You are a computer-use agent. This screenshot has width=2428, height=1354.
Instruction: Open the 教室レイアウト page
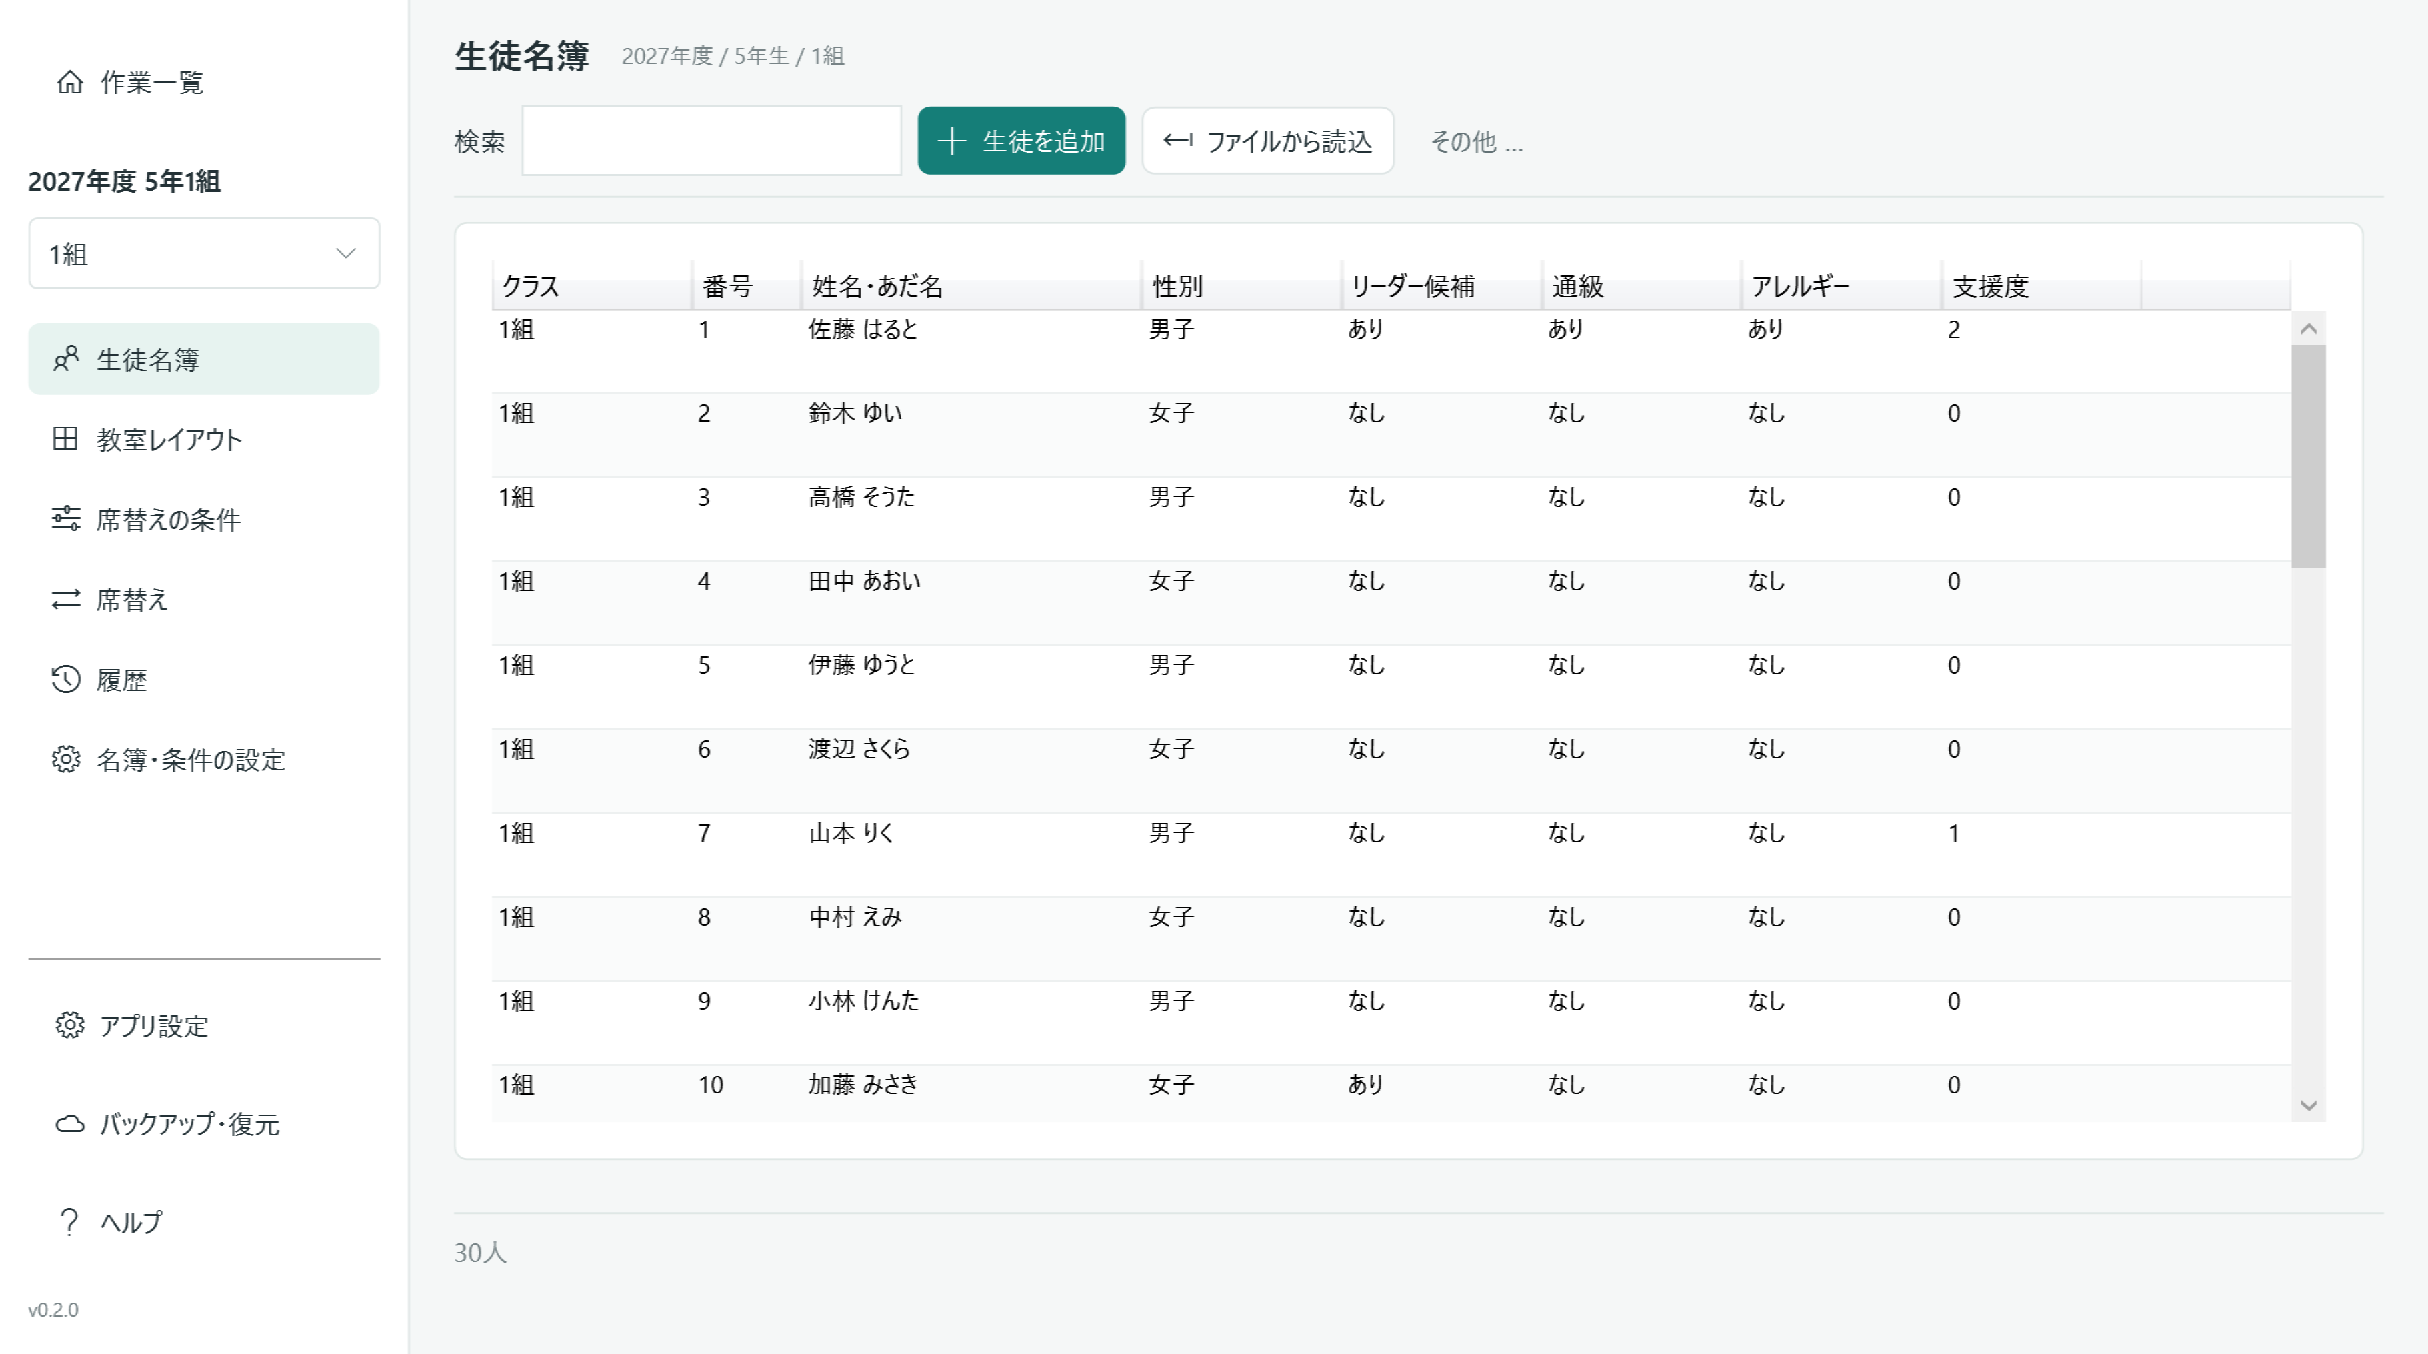pos(205,439)
